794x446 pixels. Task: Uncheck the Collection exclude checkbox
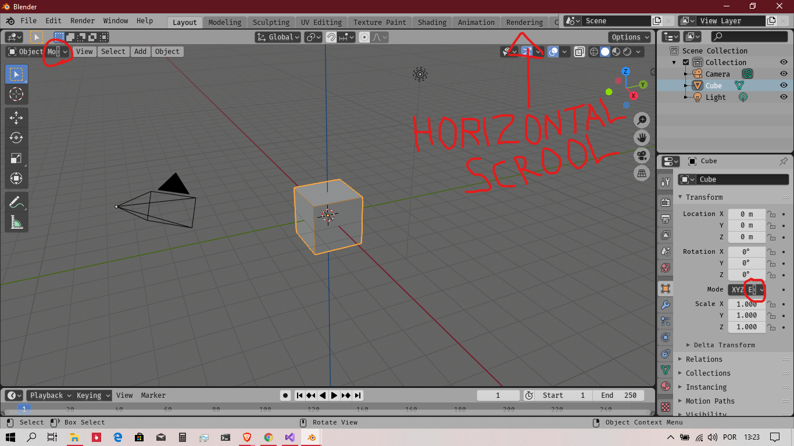pos(686,62)
